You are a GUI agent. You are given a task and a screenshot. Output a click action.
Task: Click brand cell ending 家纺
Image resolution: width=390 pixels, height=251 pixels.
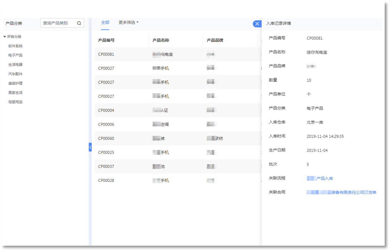(x=215, y=138)
